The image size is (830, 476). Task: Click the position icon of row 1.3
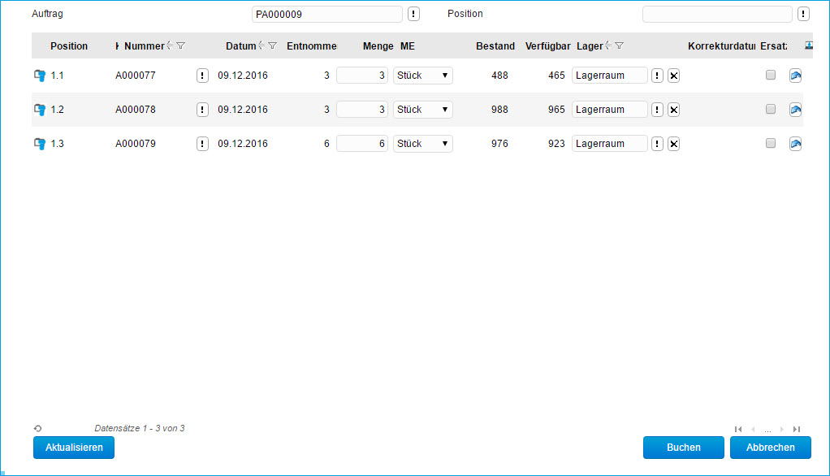(x=40, y=144)
